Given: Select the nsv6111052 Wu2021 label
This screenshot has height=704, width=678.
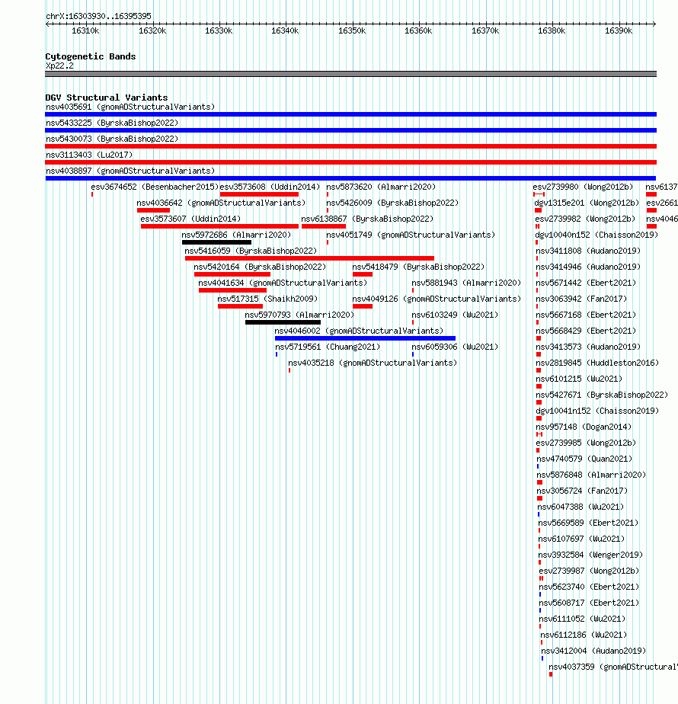Looking at the screenshot, I should [x=582, y=619].
